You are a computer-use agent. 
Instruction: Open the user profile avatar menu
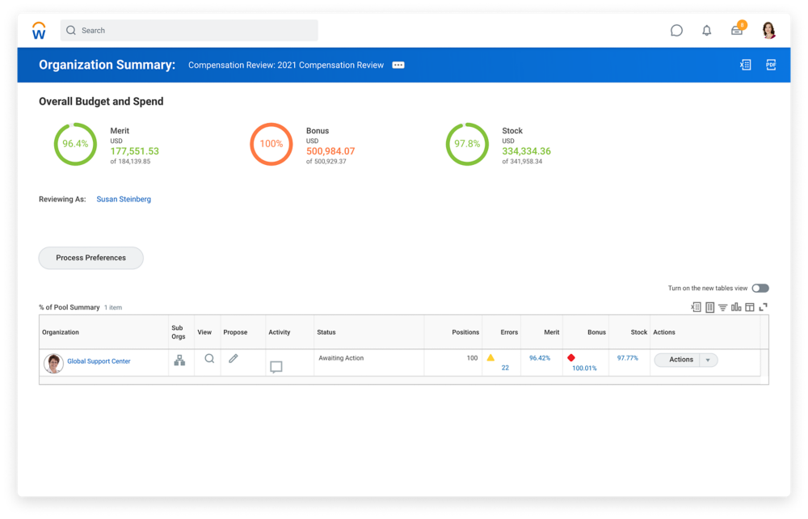click(x=768, y=31)
